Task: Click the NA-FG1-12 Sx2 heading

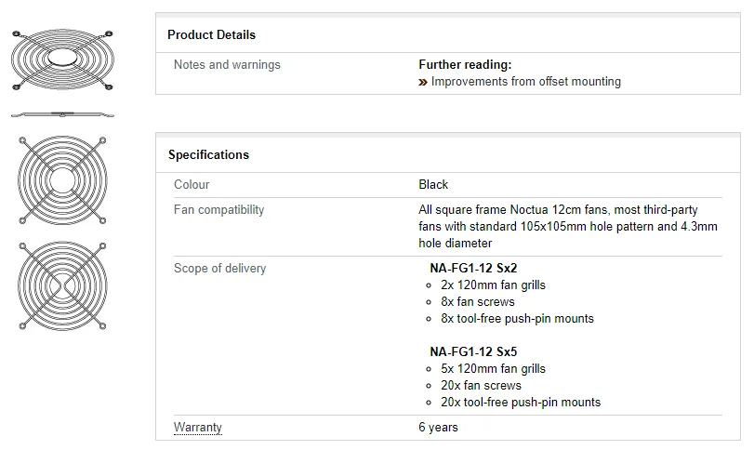Action: tap(473, 269)
